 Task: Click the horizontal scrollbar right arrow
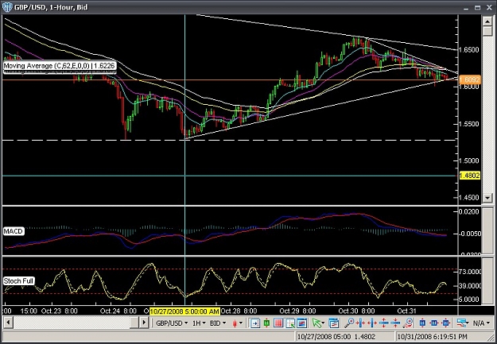[x=144, y=323]
